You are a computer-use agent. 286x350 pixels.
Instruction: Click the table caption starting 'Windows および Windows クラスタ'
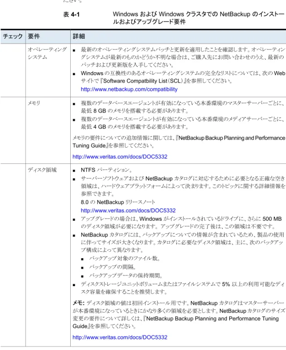pyautogui.click(x=199, y=18)
